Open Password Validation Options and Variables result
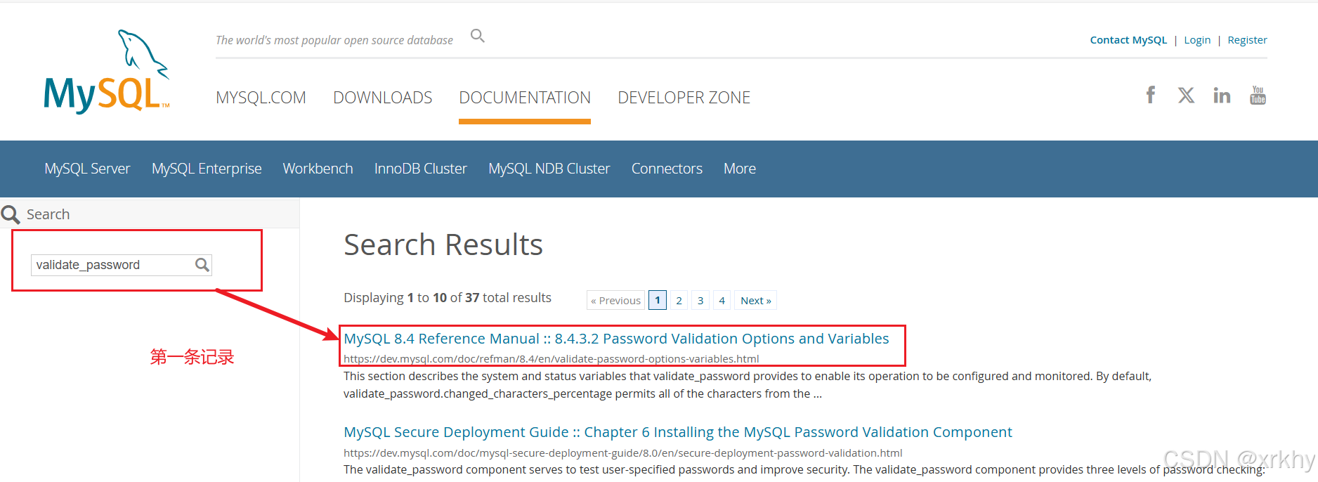This screenshot has width=1318, height=482. click(x=616, y=339)
